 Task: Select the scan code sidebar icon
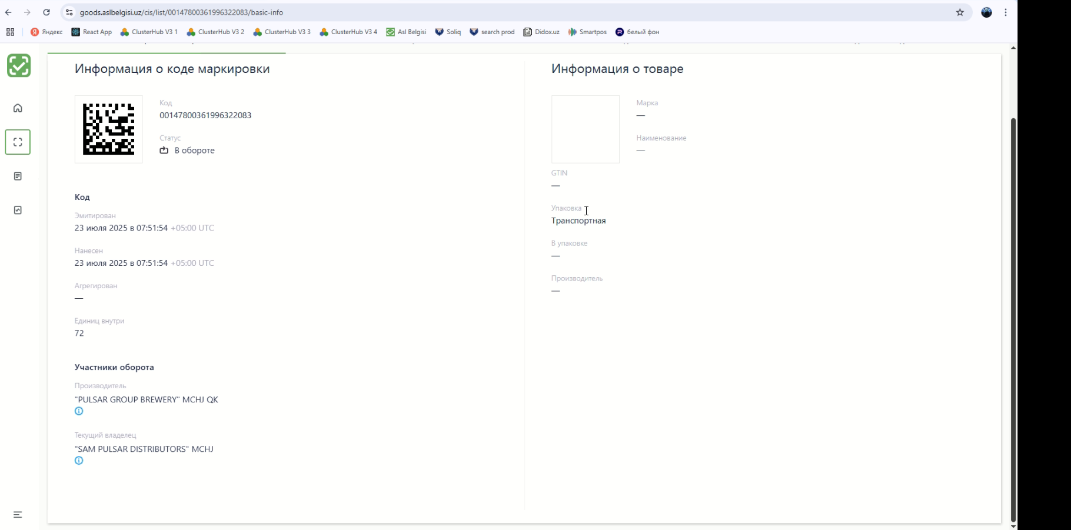pyautogui.click(x=18, y=142)
